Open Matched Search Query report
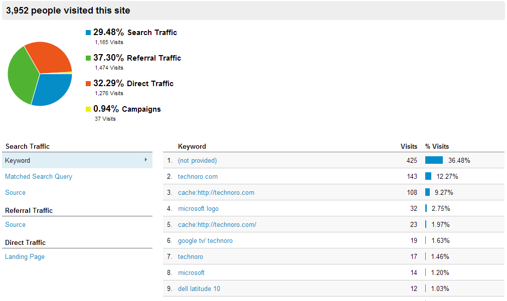Viewport: 507px width, 301px height. [39, 177]
